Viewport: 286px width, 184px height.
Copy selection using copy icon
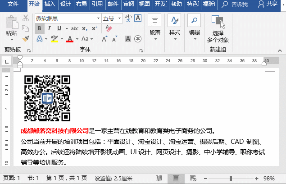[25, 28]
